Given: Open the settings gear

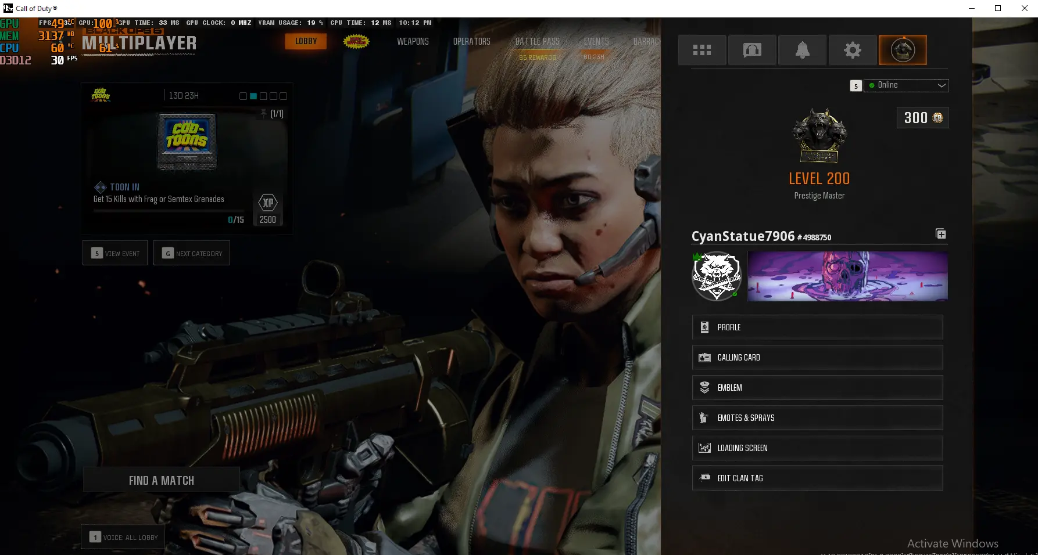Looking at the screenshot, I should pos(853,51).
